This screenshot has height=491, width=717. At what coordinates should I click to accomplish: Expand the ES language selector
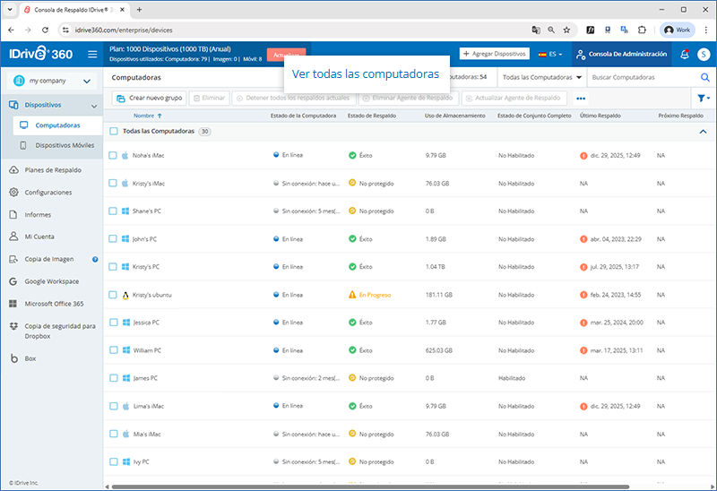[550, 55]
